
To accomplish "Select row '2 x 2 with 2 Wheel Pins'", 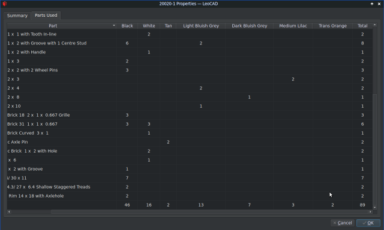I will [190, 70].
